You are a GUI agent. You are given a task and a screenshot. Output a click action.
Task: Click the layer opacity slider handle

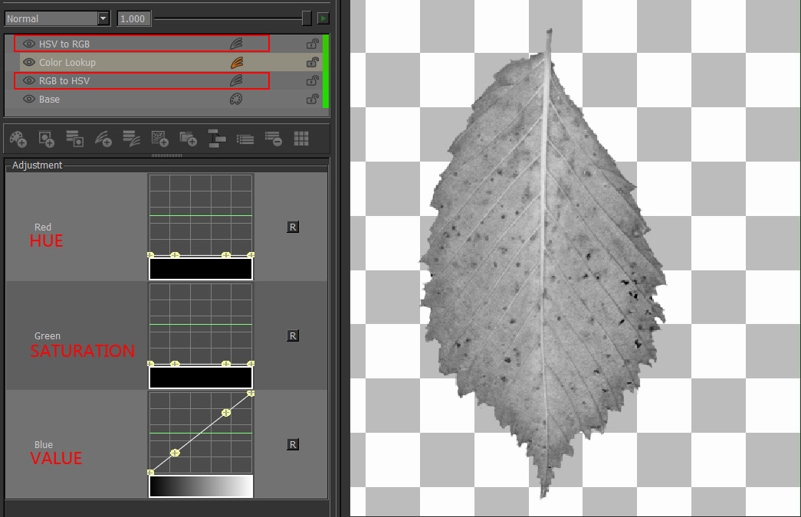click(x=307, y=18)
